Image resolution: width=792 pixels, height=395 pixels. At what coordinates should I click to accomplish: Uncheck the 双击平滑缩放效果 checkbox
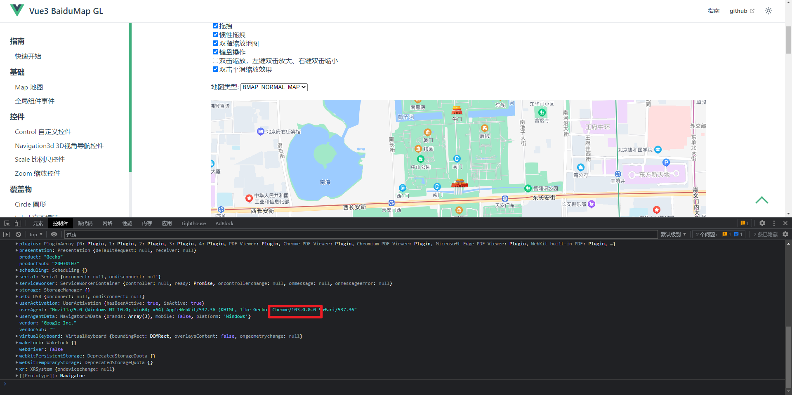pos(215,69)
